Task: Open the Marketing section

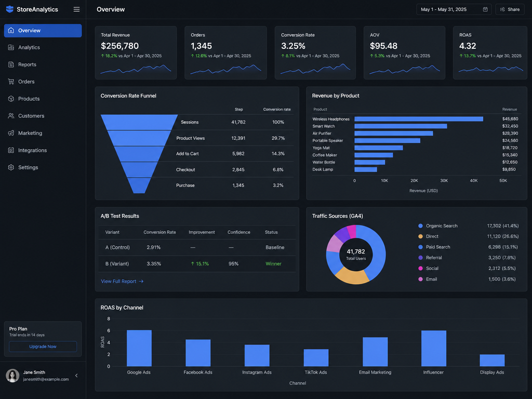Action: pos(43,133)
